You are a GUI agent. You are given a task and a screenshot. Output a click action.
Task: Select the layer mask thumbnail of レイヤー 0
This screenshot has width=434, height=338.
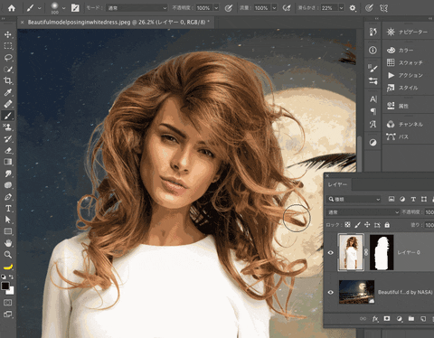[382, 252]
